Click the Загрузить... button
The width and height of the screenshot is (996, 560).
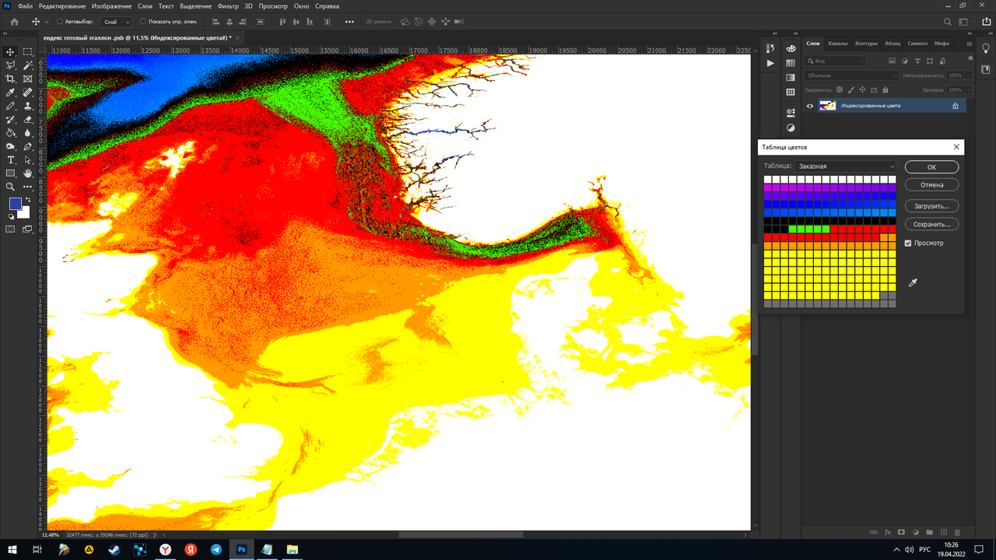tap(931, 206)
